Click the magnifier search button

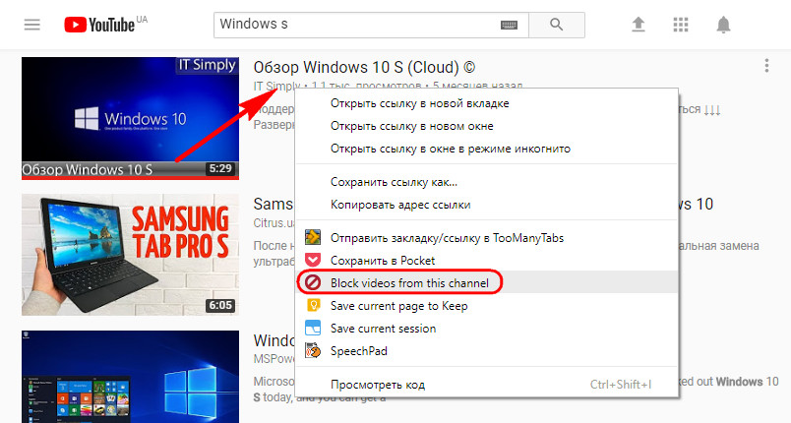(557, 25)
